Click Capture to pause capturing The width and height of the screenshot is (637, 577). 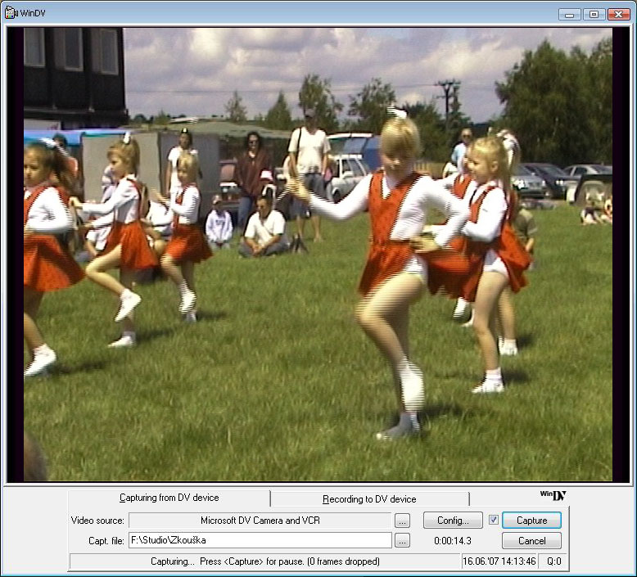[531, 521]
